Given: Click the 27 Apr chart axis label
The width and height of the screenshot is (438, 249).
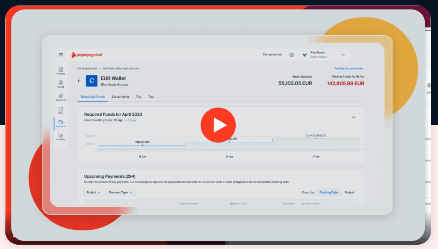Looking at the screenshot, I should point(316,157).
